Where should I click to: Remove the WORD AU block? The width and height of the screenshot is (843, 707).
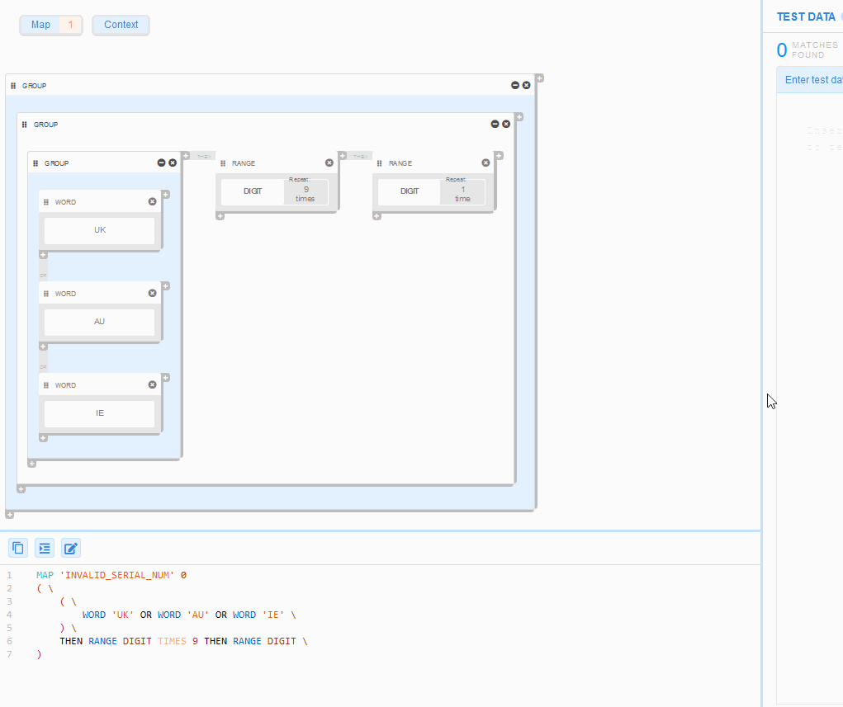152,294
